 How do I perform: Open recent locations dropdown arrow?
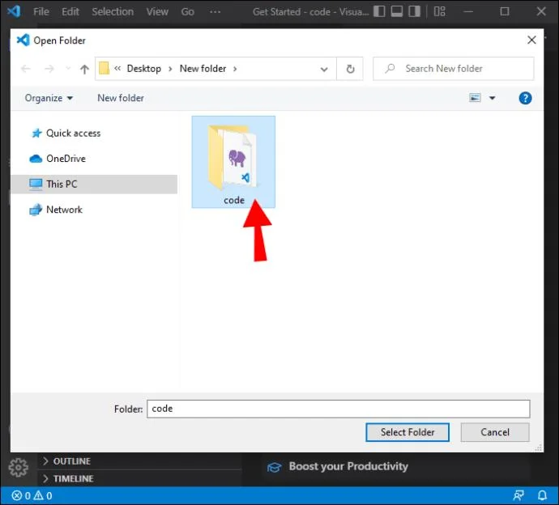pyautogui.click(x=68, y=68)
